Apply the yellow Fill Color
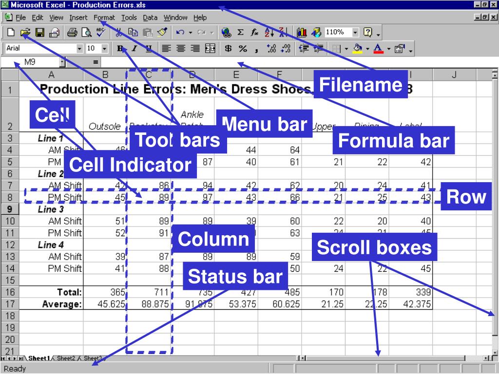The image size is (499, 374). 357,48
